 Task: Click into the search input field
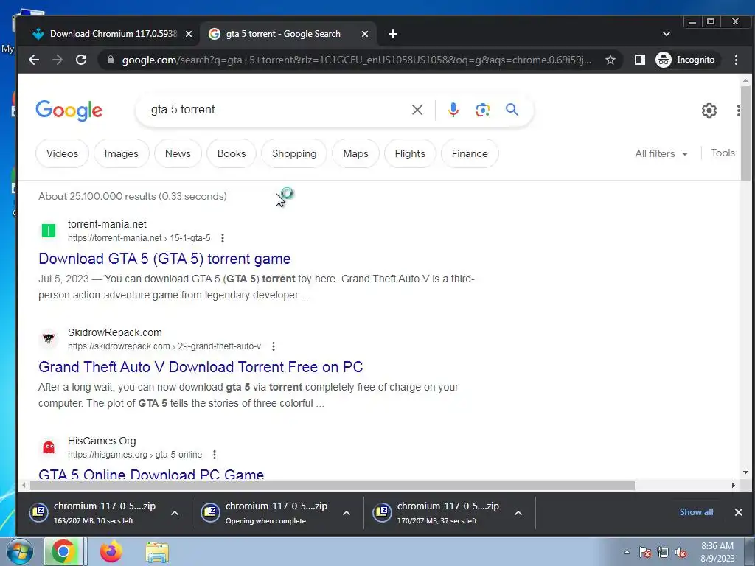274,110
